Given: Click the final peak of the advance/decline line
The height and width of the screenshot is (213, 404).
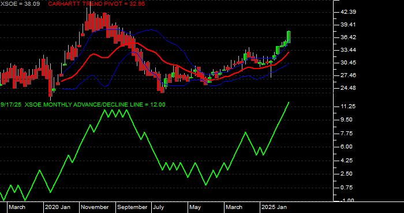Looking at the screenshot, I should (x=289, y=102).
